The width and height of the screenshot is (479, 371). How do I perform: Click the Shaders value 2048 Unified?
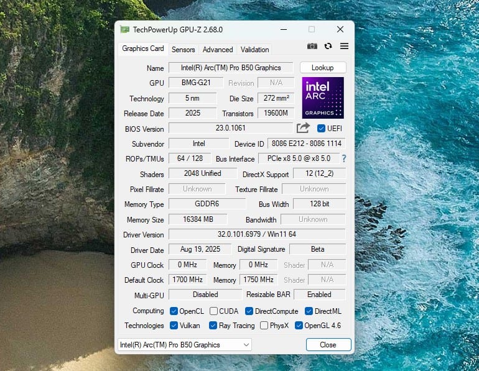(x=203, y=173)
